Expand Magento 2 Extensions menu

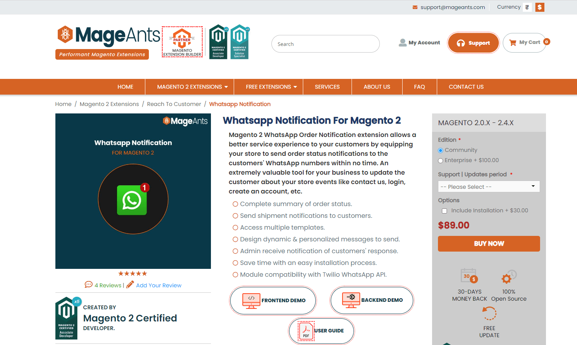[x=189, y=87]
